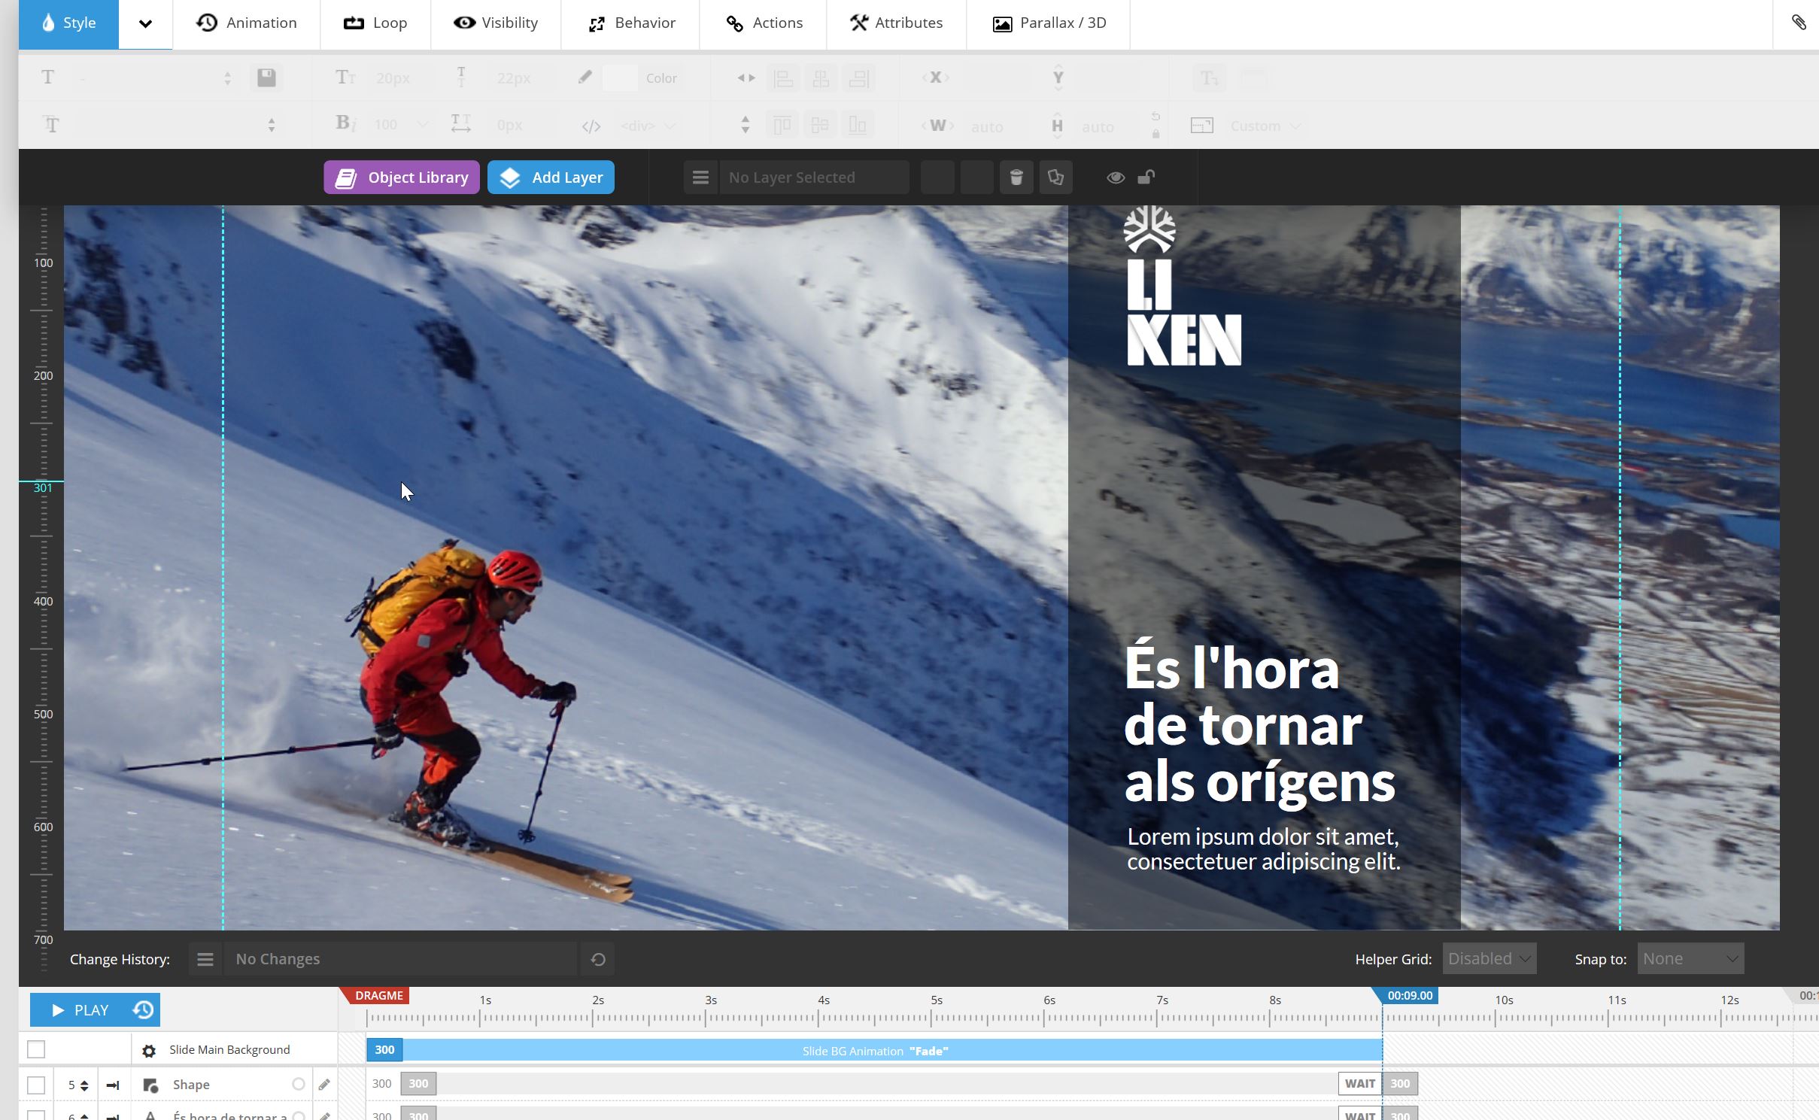
Task: Check the Slide Main Background checkbox
Action: [36, 1049]
